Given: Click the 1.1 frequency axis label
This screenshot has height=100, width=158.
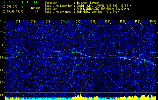Looking at the screenshot, I should click(x=2, y=32).
